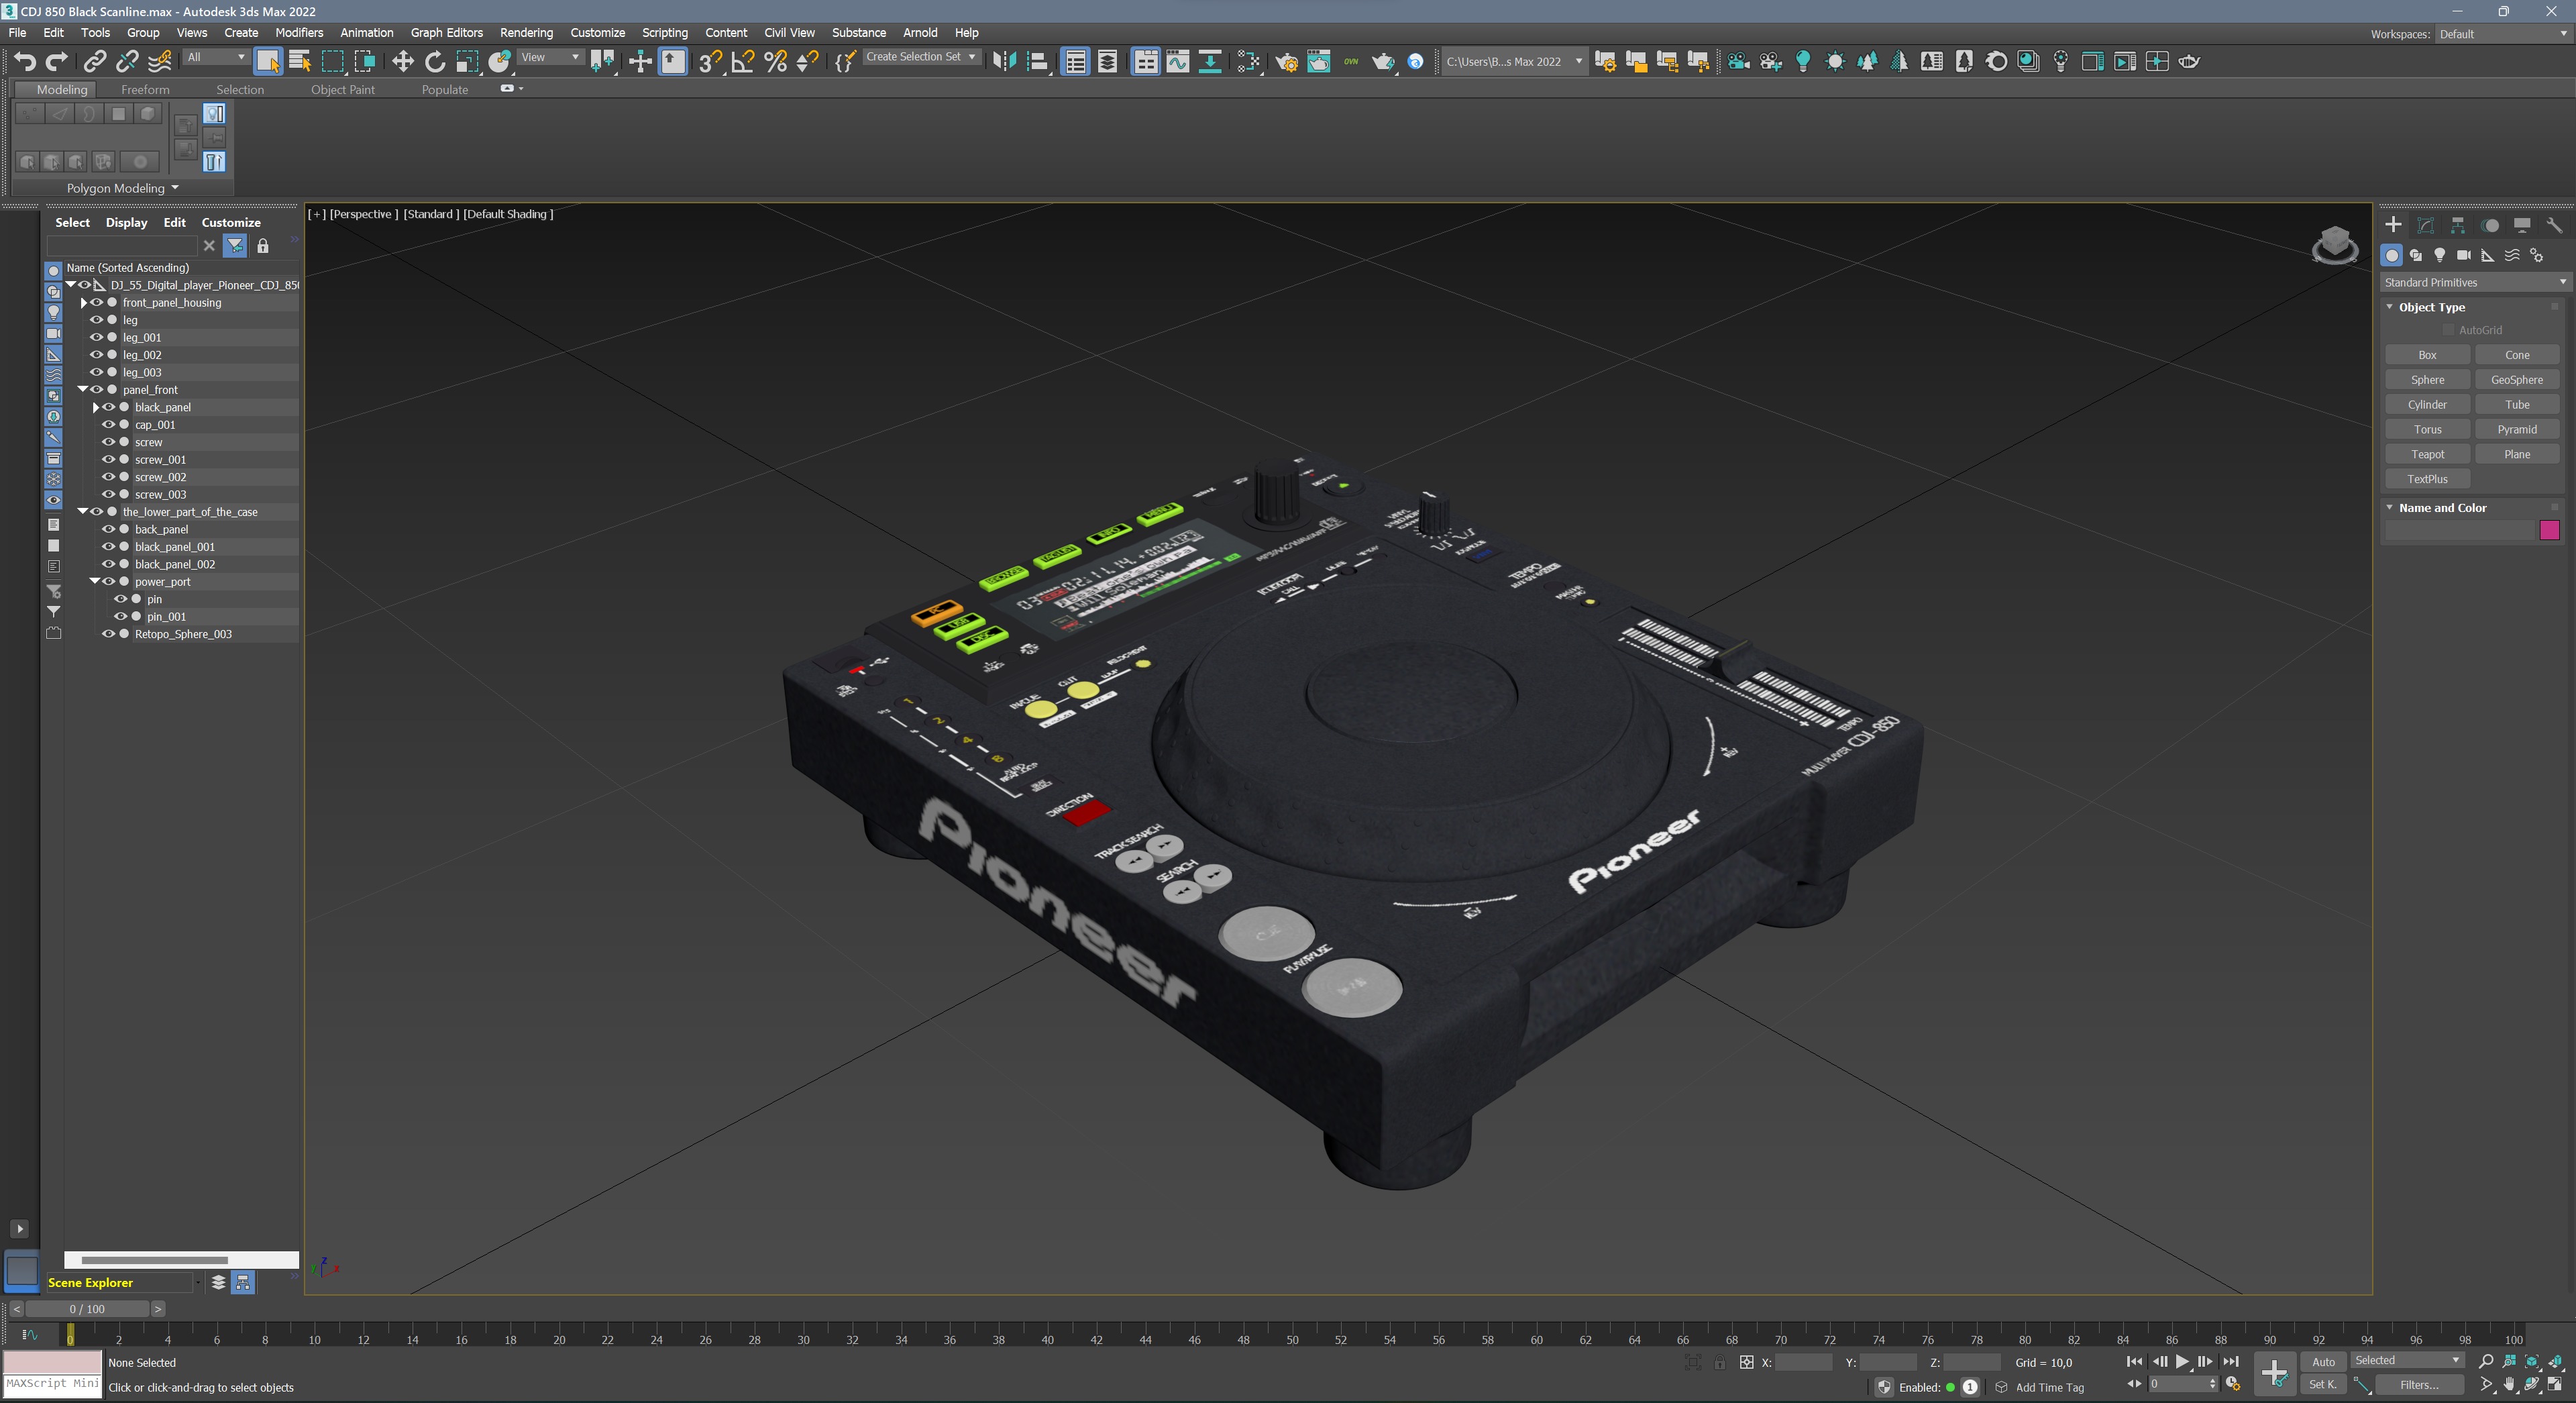Click the Set K. button
Image resolution: width=2576 pixels, height=1403 pixels.
pyautogui.click(x=2323, y=1385)
